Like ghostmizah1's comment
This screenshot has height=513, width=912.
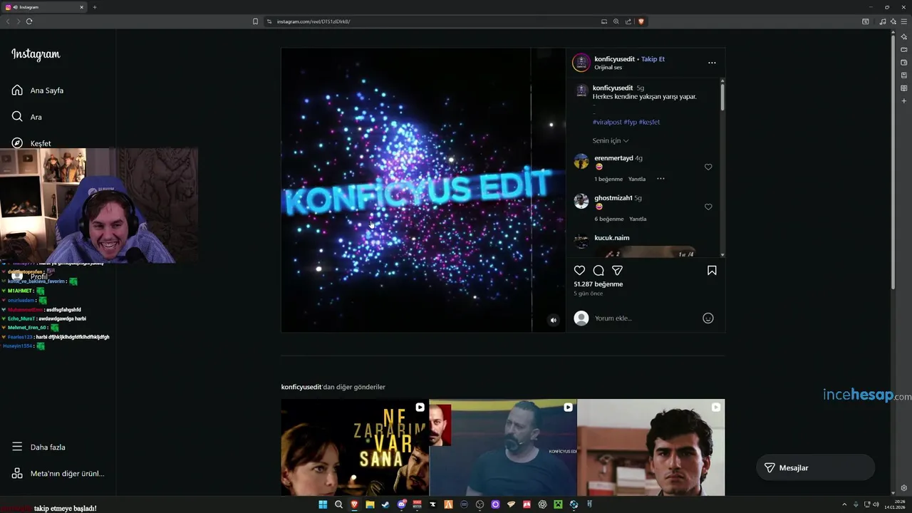pos(708,207)
